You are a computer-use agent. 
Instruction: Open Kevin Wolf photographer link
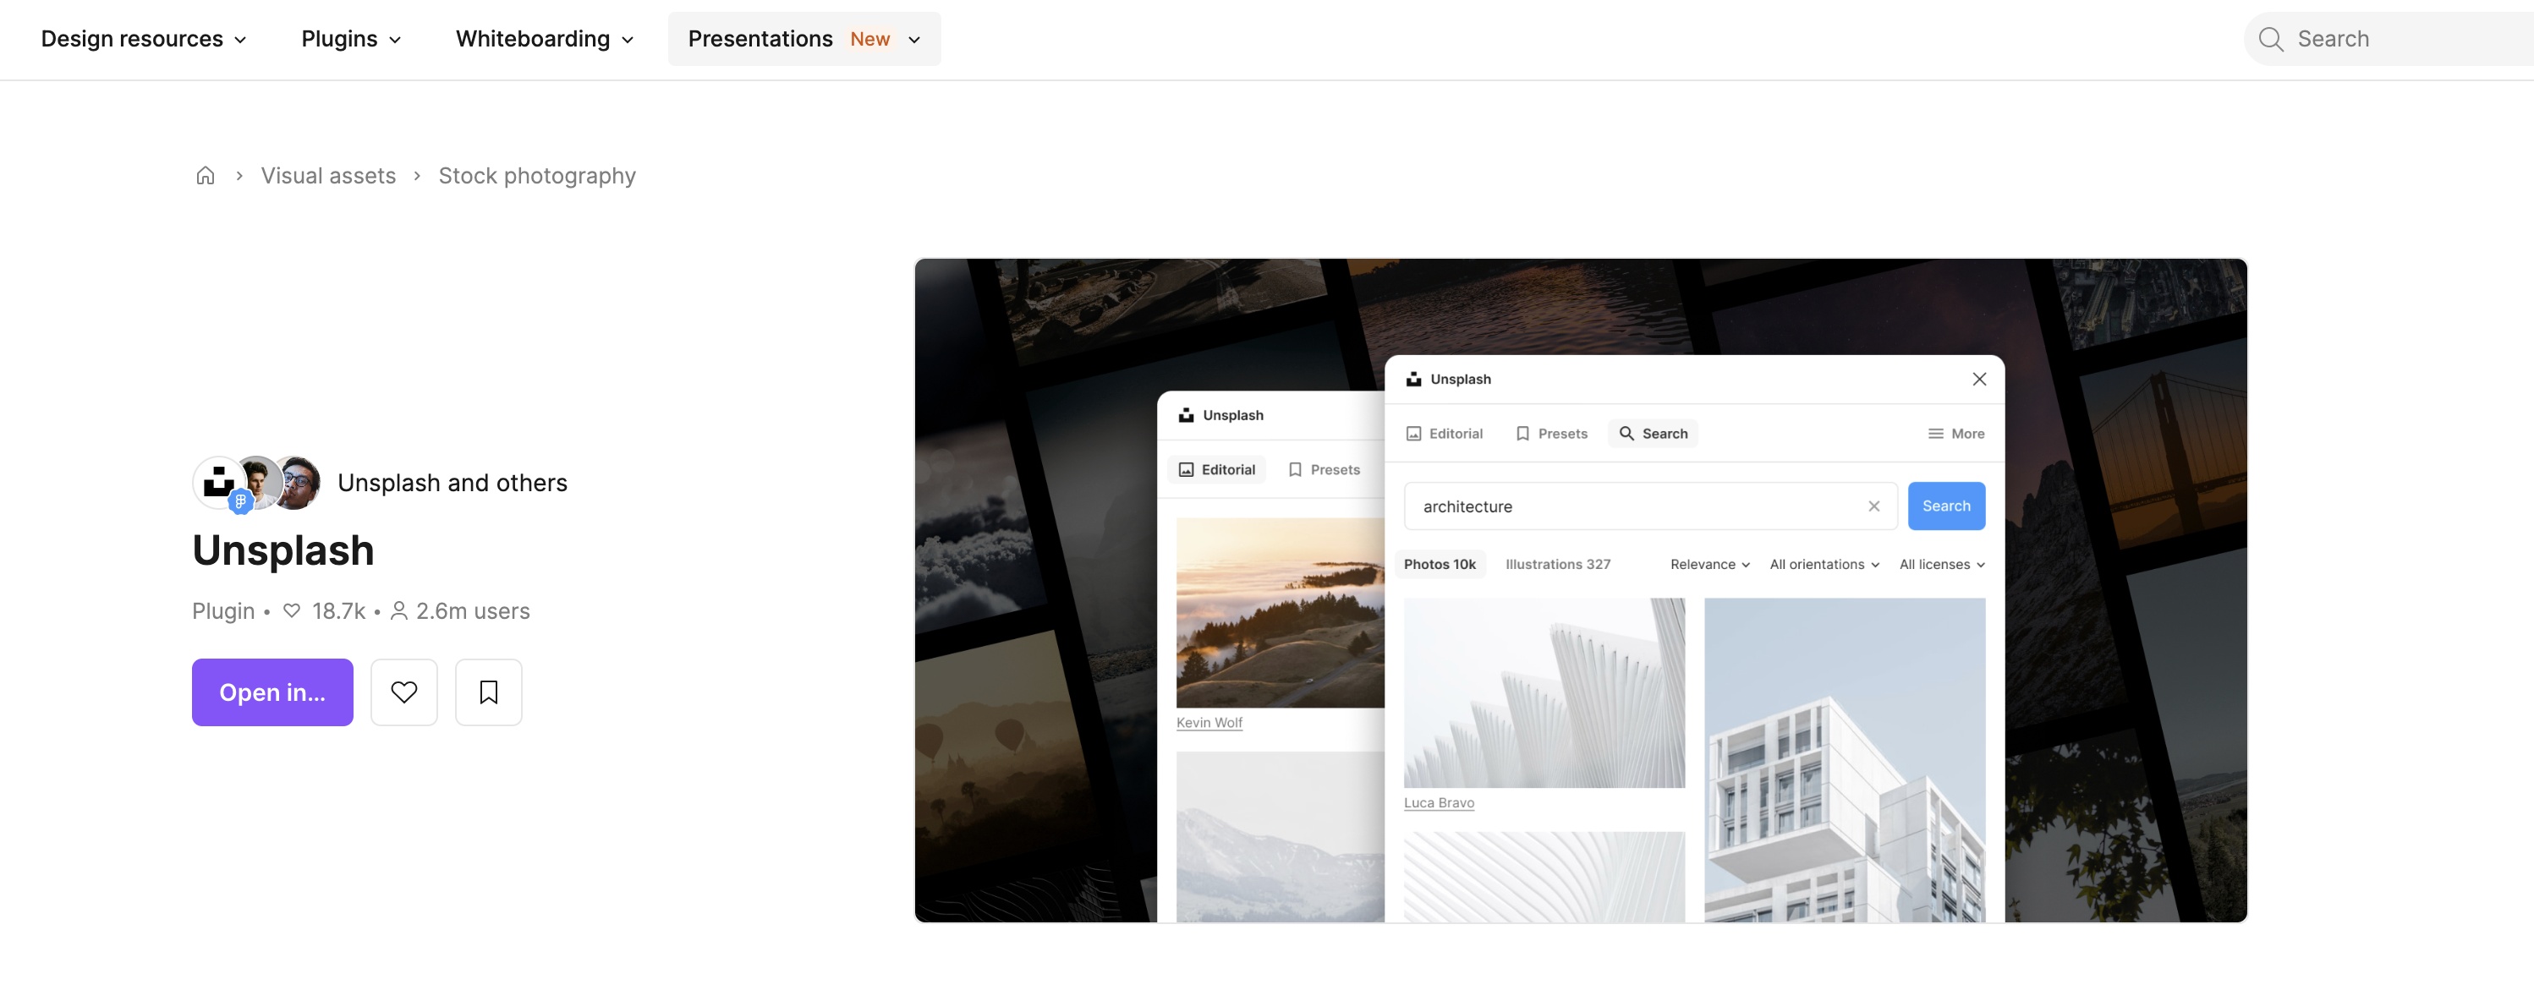click(x=1209, y=723)
